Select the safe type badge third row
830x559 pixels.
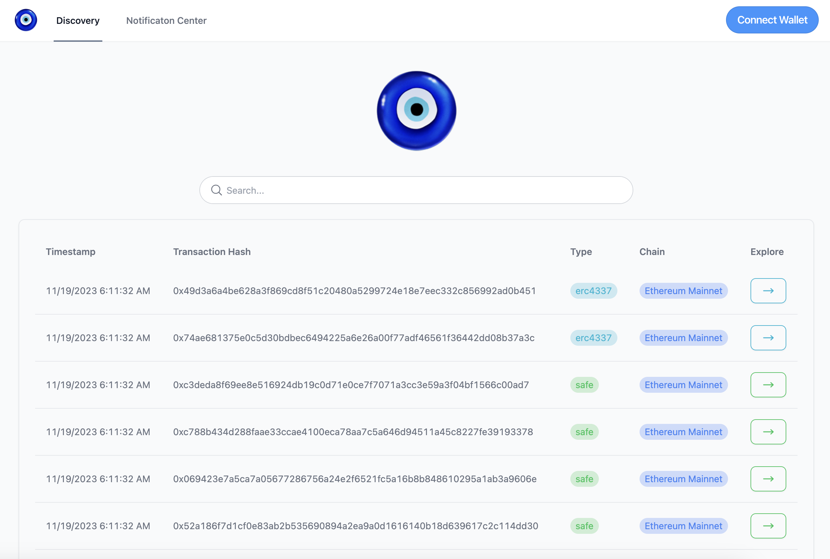(584, 384)
